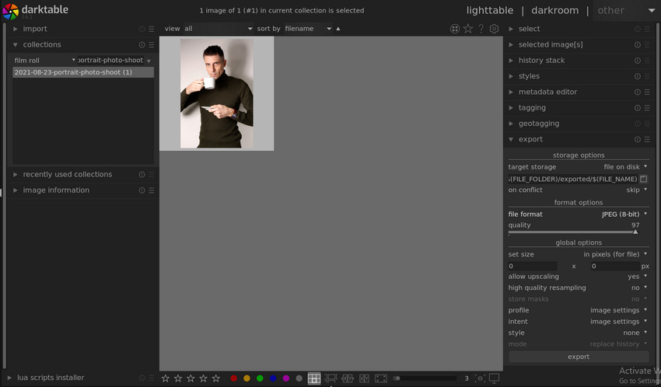661x387 pixels.
Task: Reset the metadata editor module
Action: [638, 92]
